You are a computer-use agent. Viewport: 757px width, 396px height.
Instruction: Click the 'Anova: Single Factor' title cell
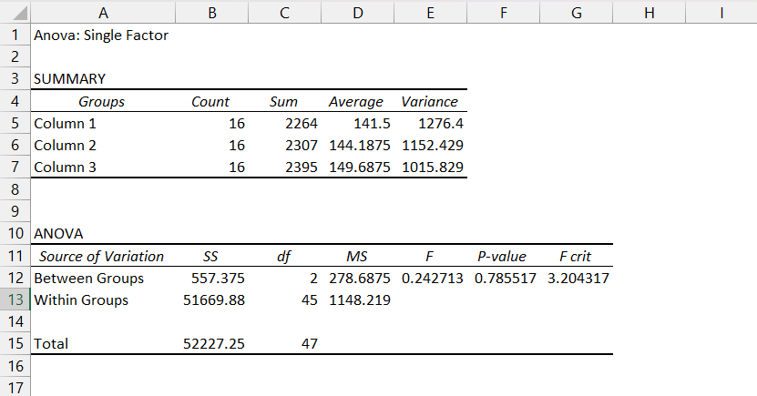click(103, 36)
